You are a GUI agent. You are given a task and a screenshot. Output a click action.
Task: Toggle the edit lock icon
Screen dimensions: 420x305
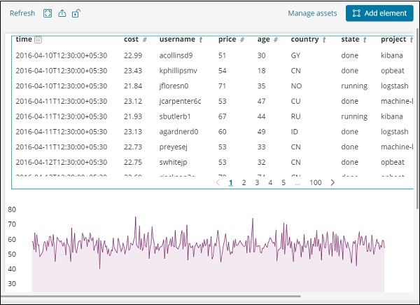click(76, 13)
